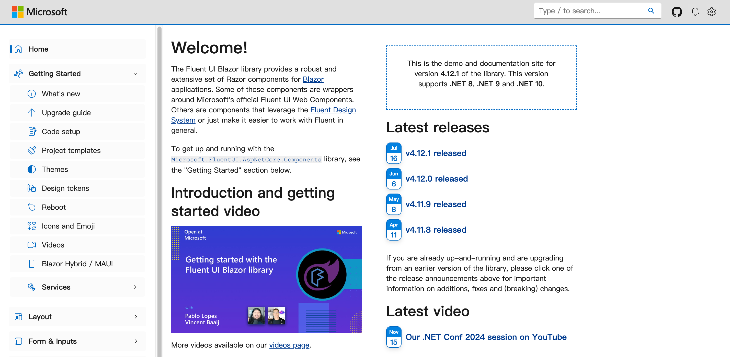This screenshot has width=730, height=357.
Task: Collapse the Getting Started section
Action: pos(135,74)
